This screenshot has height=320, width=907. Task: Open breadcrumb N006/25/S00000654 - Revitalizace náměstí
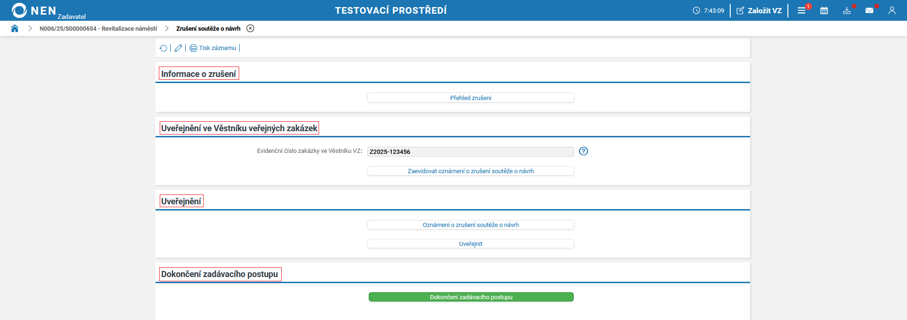98,29
